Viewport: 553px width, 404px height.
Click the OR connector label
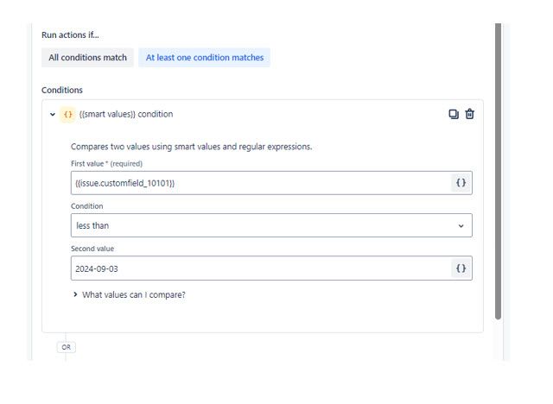(67, 347)
